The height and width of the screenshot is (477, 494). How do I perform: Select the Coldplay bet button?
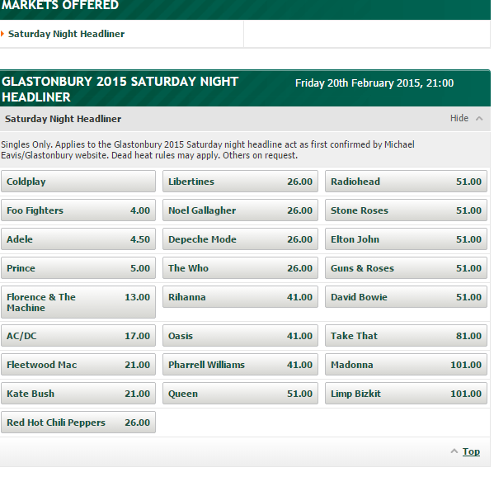78,182
